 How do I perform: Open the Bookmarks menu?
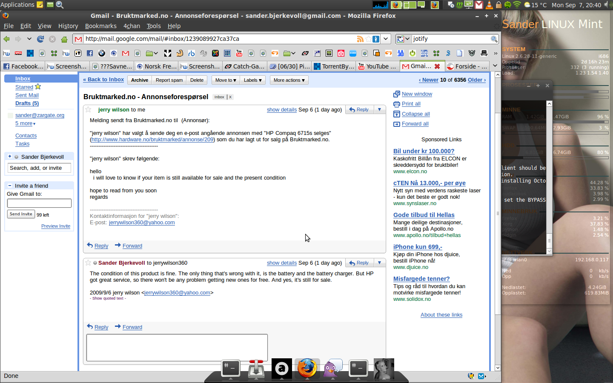[x=101, y=26]
